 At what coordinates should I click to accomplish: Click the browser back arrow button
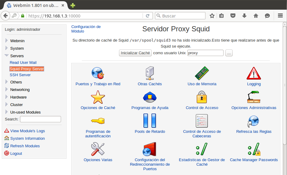click(x=5, y=16)
